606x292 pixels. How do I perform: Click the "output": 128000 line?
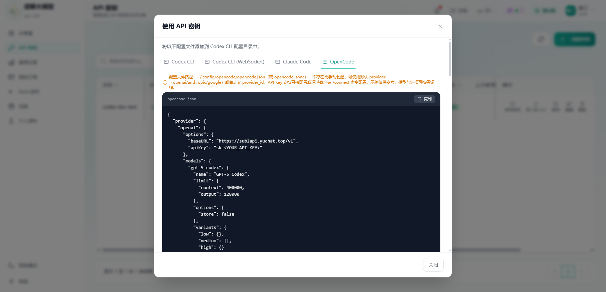[219, 194]
